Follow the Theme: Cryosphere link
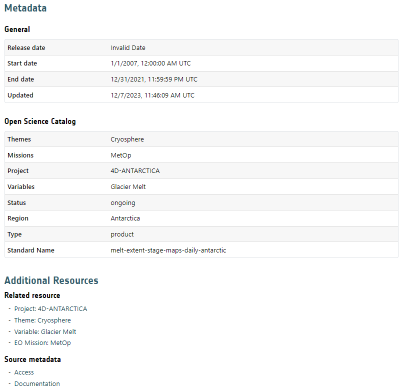This screenshot has height=391, width=402. [x=42, y=320]
